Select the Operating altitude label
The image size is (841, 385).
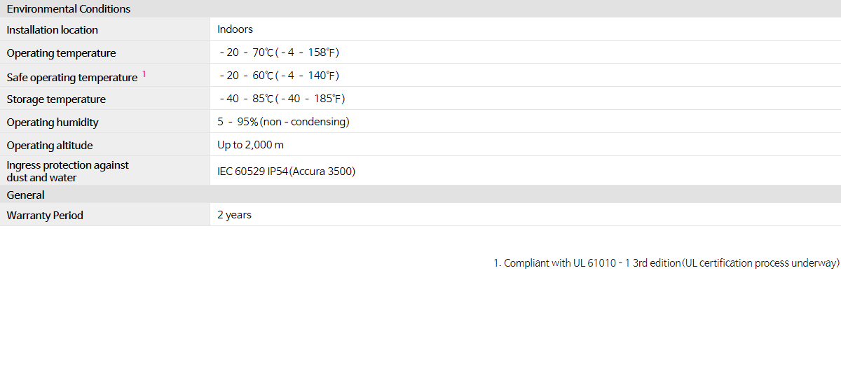coord(50,146)
